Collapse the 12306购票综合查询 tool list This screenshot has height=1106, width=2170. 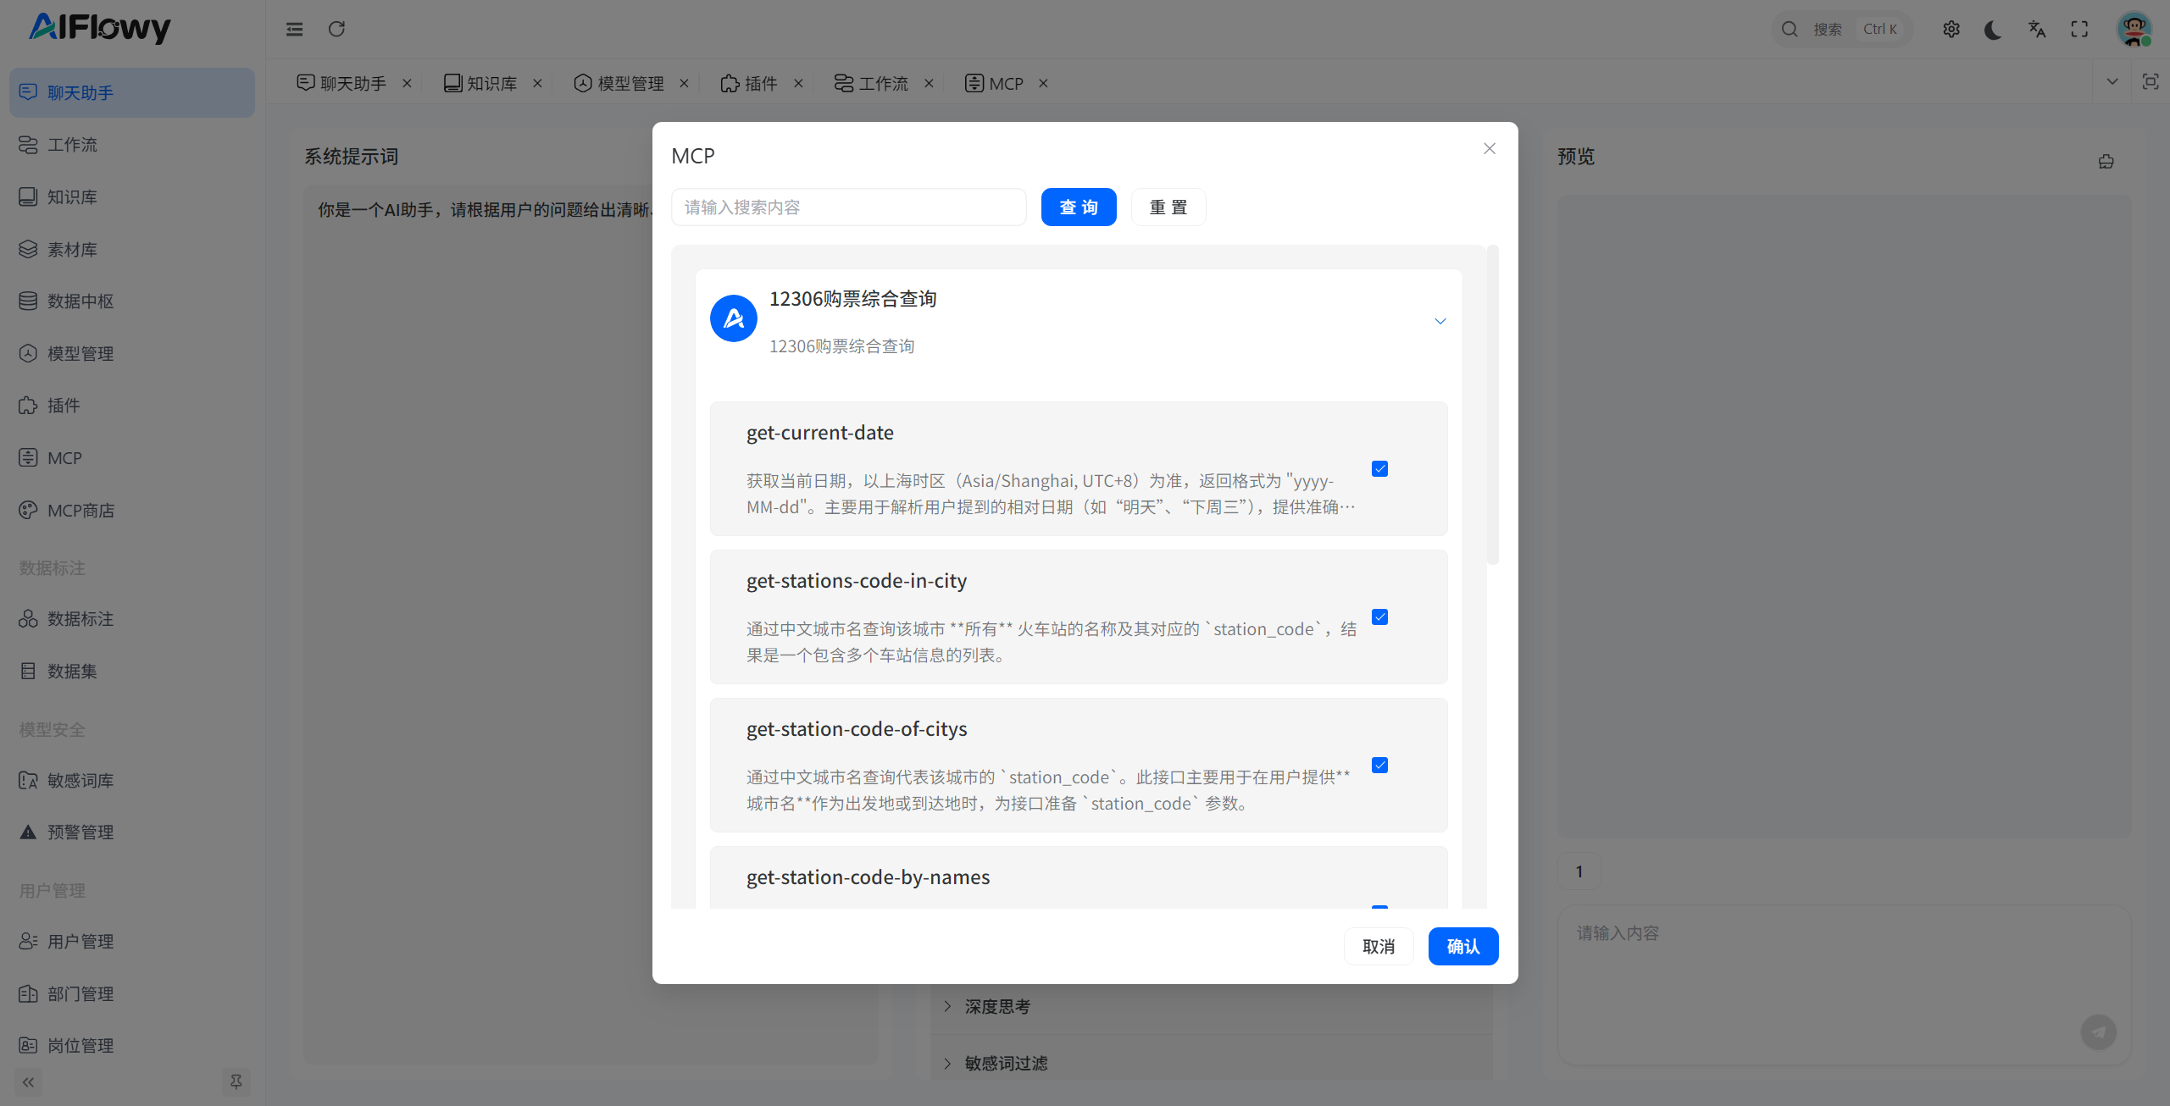(1440, 321)
